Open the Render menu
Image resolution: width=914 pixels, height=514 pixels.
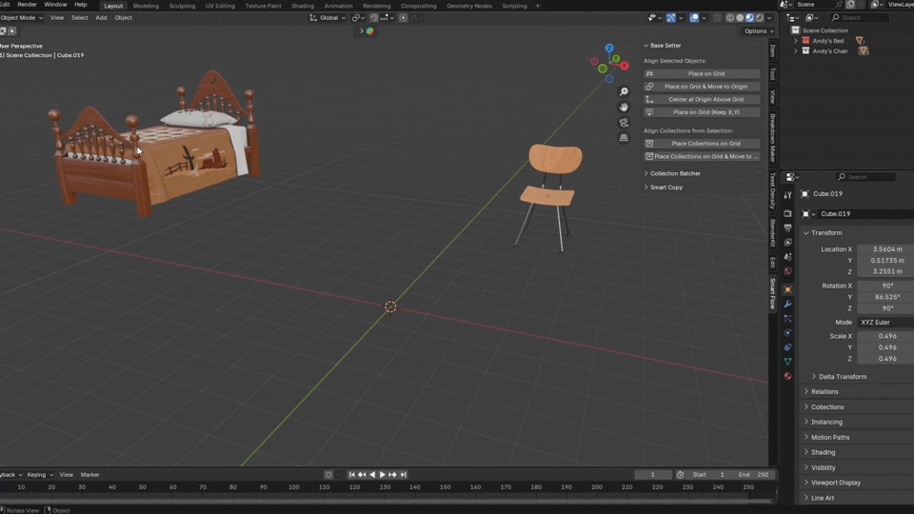27,5
